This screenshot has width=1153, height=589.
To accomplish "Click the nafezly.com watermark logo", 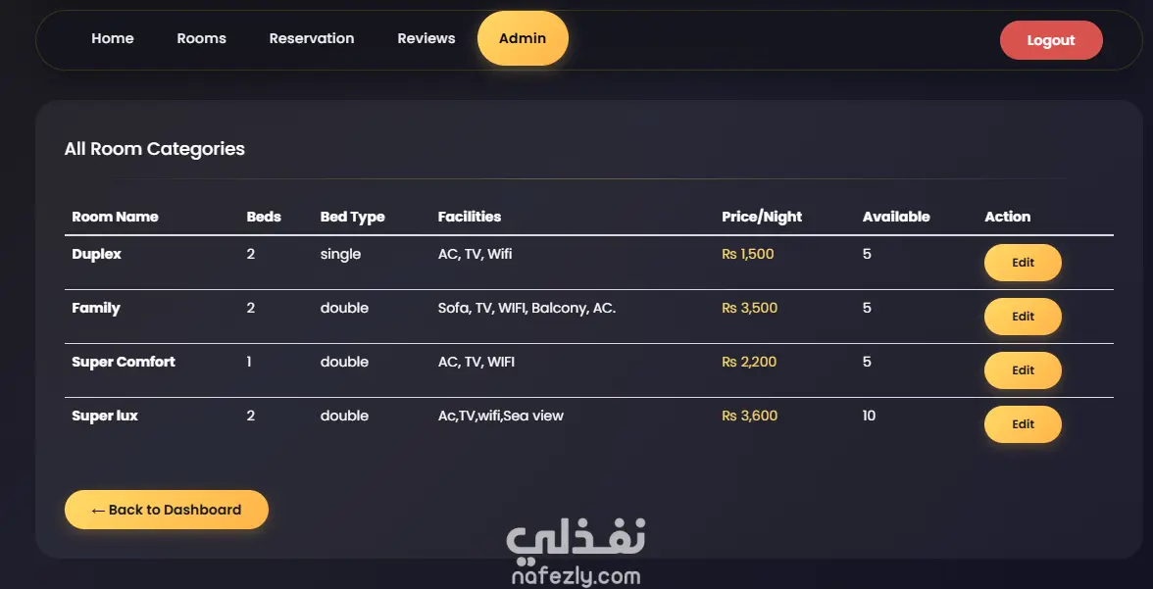I will (x=576, y=552).
